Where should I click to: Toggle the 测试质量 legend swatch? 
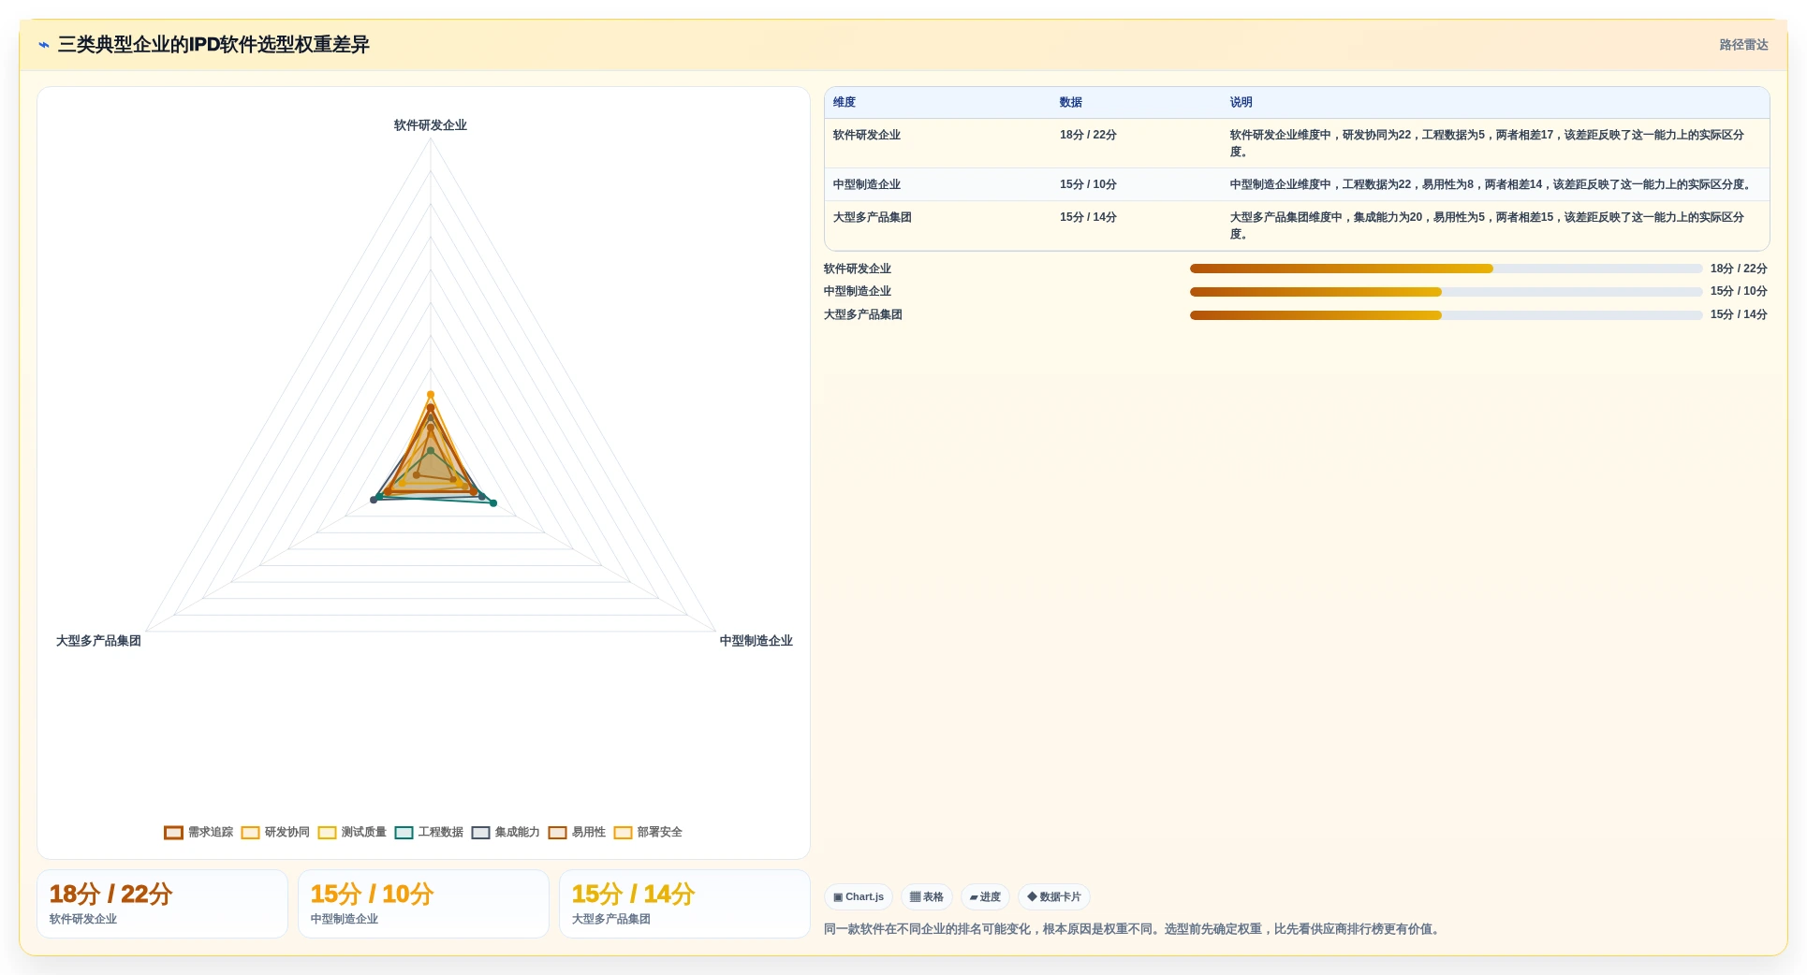tap(327, 833)
